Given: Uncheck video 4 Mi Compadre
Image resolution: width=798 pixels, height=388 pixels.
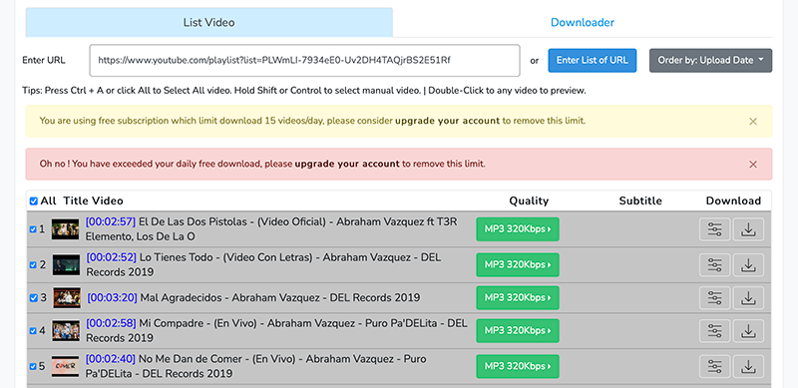Looking at the screenshot, I should (x=33, y=331).
